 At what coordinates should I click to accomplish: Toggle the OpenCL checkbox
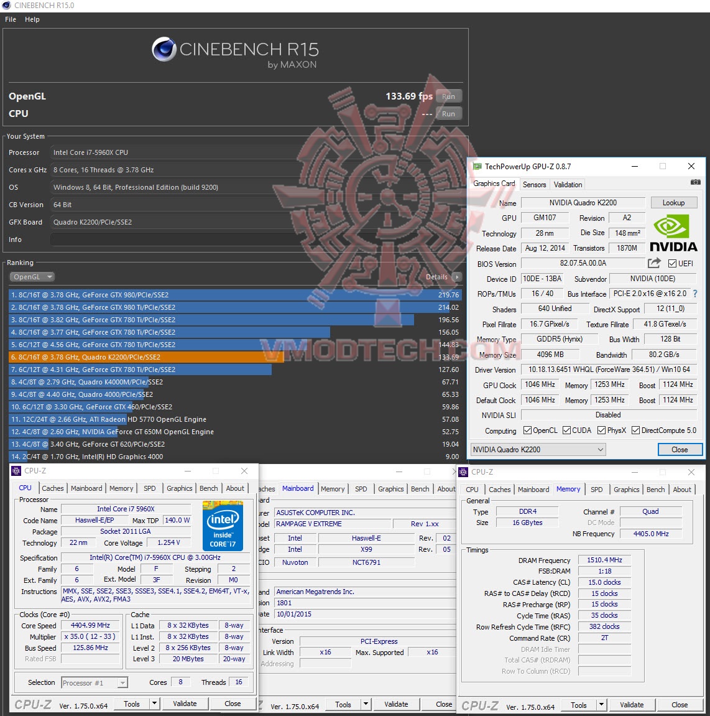527,430
